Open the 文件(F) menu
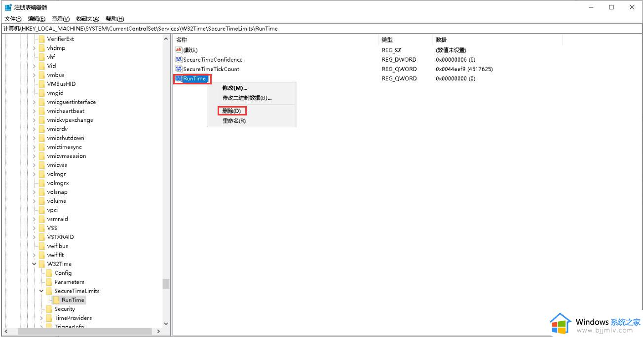 coord(13,19)
